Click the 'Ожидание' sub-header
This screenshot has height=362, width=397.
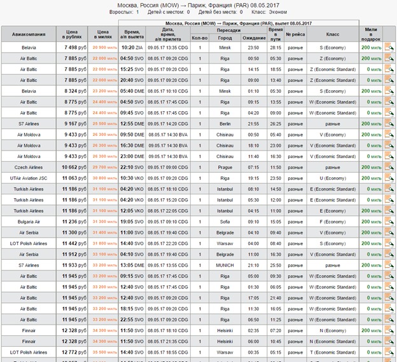[254, 38]
